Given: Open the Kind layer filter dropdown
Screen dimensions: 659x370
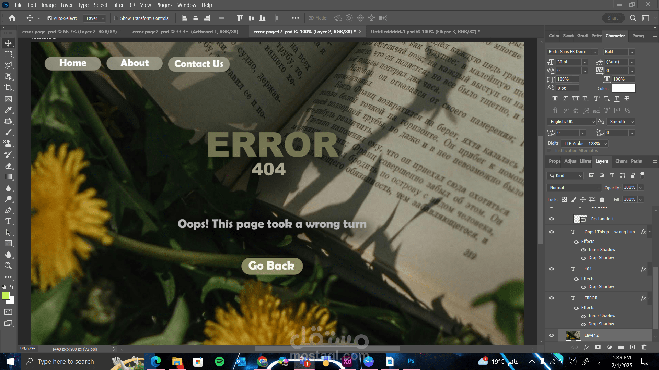Looking at the screenshot, I should [x=565, y=176].
